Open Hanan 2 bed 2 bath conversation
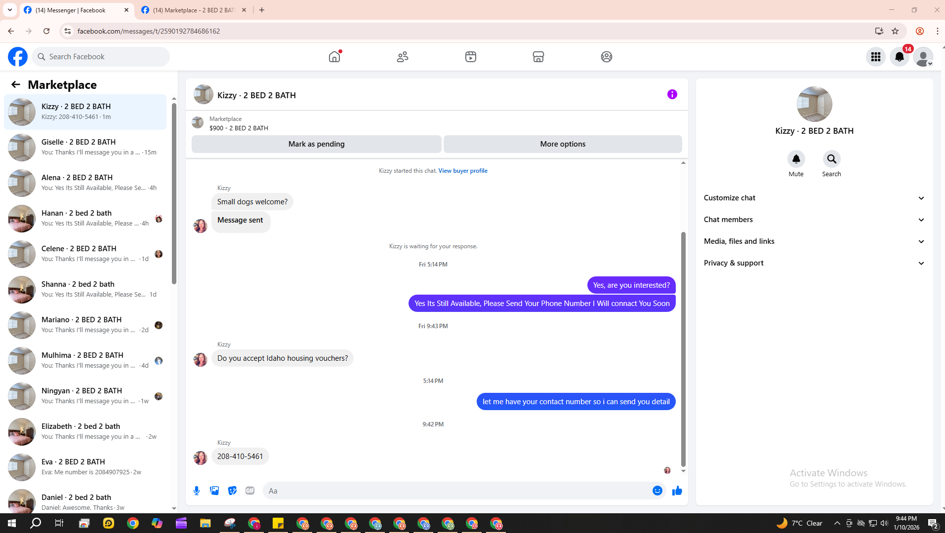945x533 pixels. 85,218
